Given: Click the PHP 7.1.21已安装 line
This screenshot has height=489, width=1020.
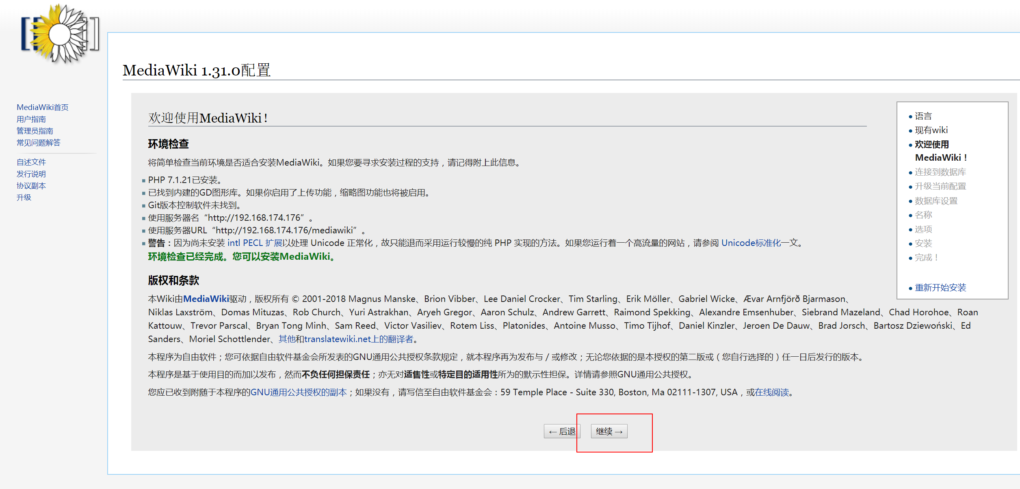Looking at the screenshot, I should (185, 180).
